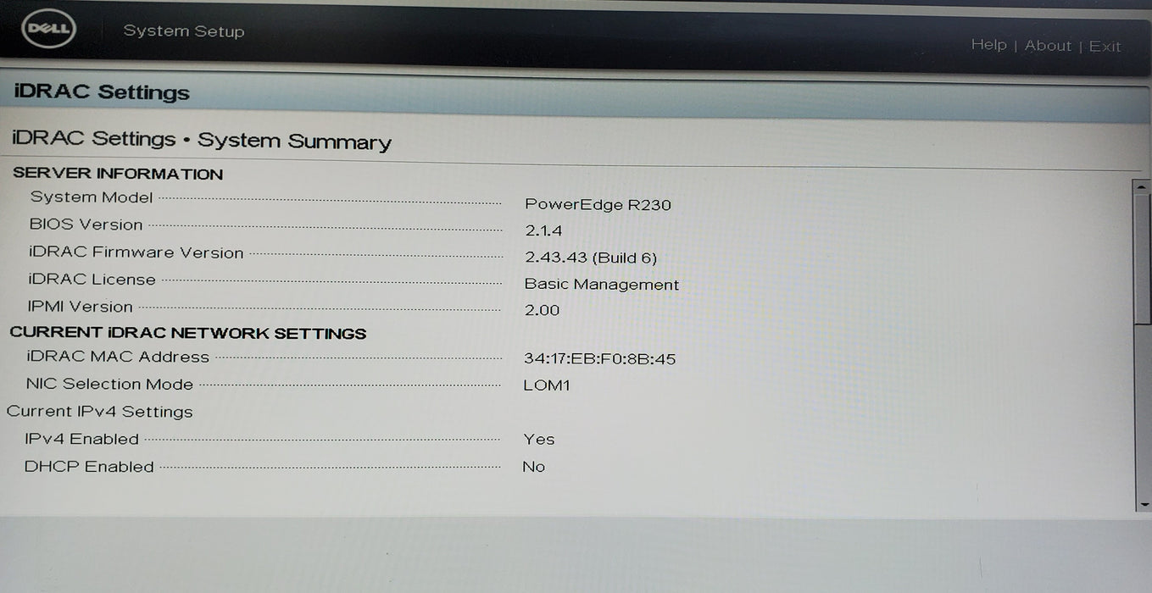Click the Basic Management value
This screenshot has width=1152, height=593.
tap(602, 285)
